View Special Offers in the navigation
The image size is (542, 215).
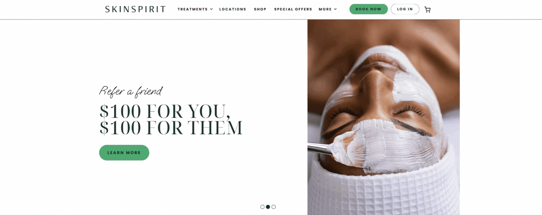tap(293, 9)
